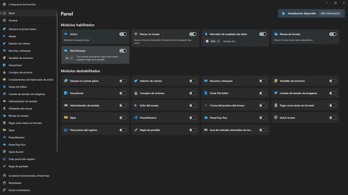Open the Administrador de teclado card

(95, 106)
